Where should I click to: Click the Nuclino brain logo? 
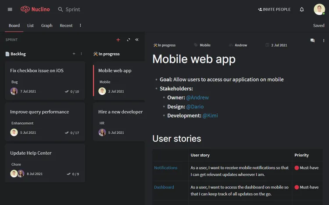25,9
